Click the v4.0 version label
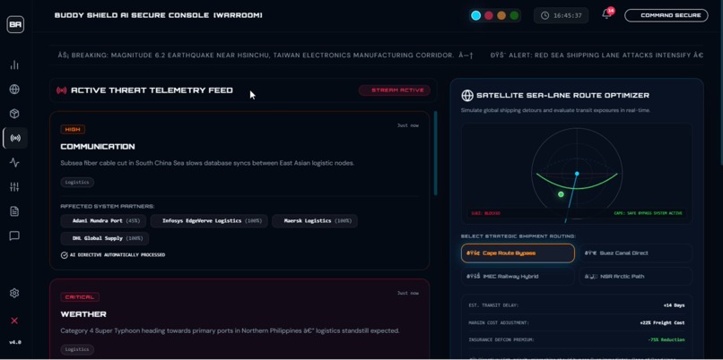This screenshot has height=360, width=723. (x=15, y=342)
